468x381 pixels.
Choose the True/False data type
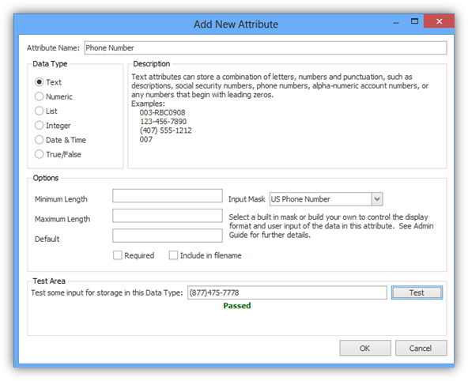[x=39, y=154]
